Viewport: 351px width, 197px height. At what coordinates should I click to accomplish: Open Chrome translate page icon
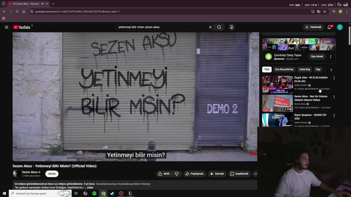tap(319, 11)
